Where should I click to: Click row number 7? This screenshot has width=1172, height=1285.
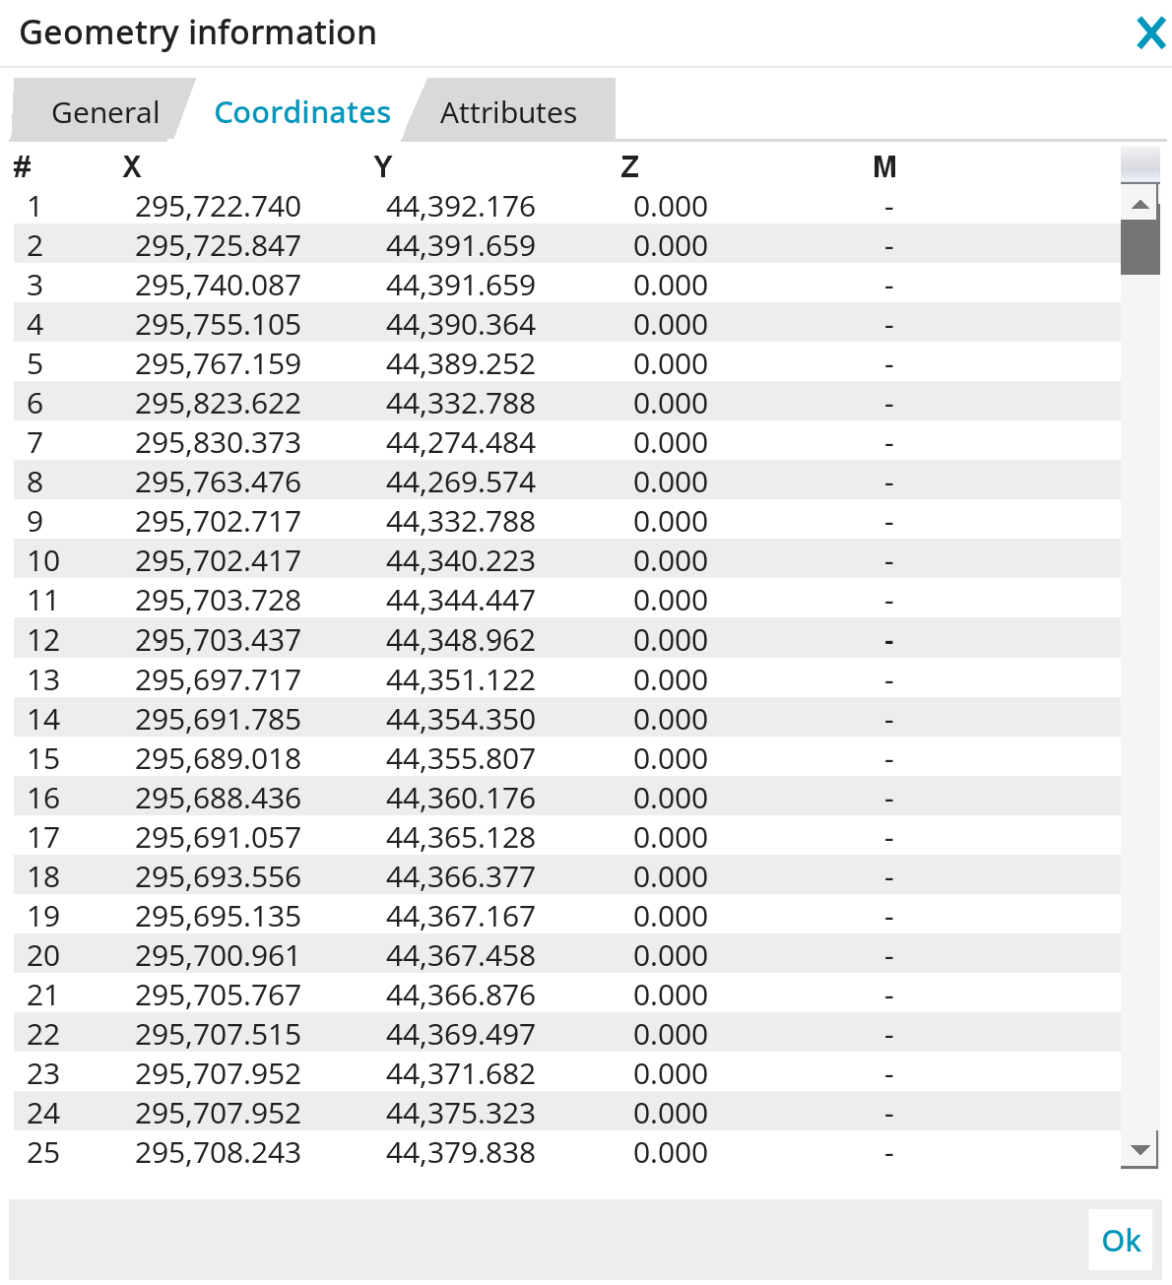(34, 443)
